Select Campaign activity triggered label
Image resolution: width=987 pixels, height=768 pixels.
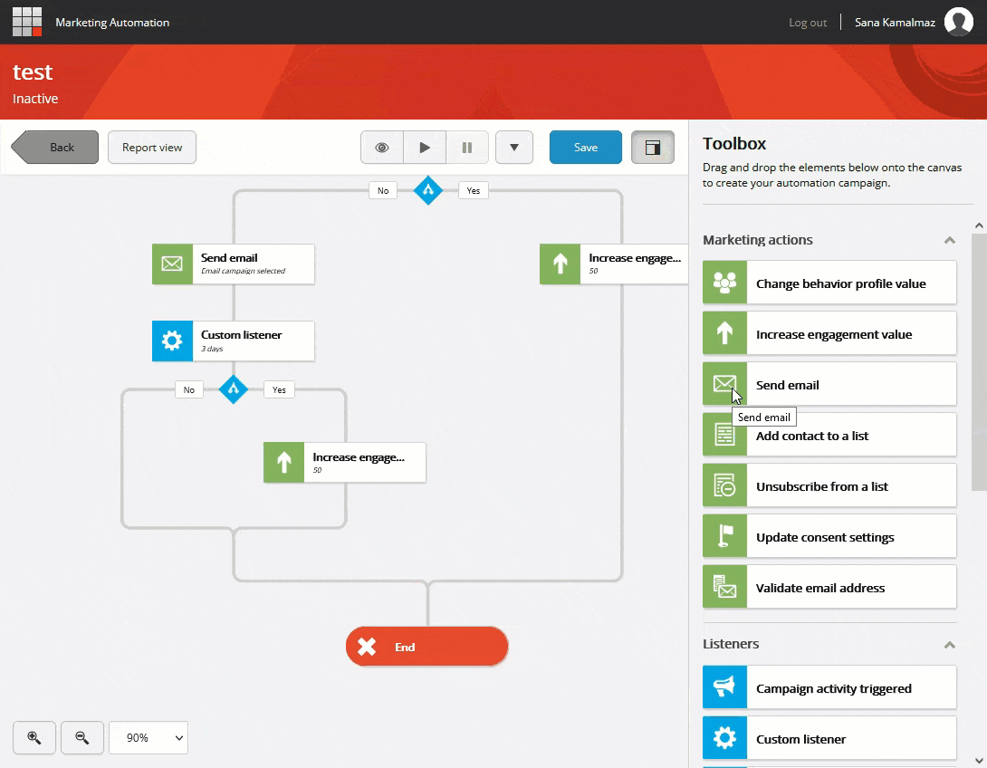pos(833,688)
